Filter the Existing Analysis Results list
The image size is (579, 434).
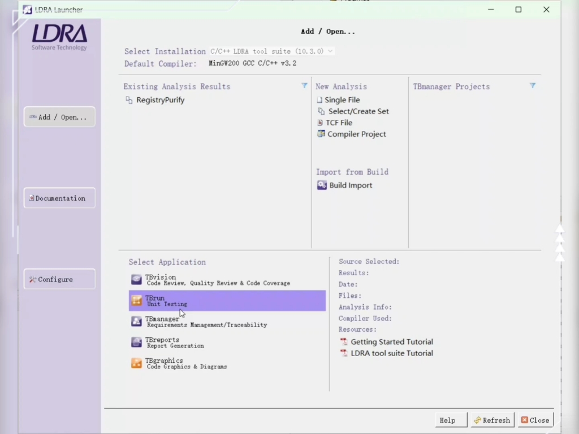[x=304, y=86]
